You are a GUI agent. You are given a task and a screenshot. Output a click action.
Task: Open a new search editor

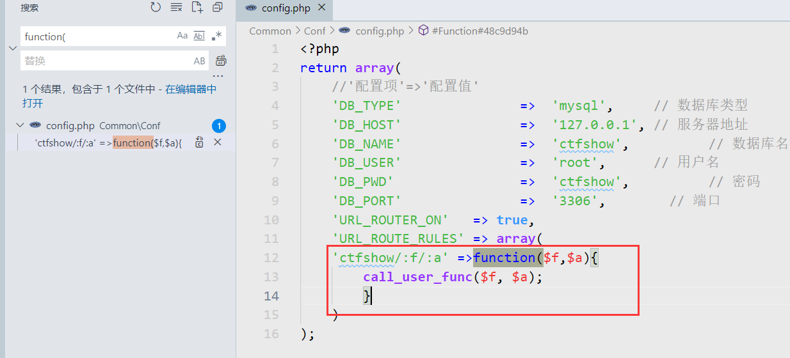197,8
